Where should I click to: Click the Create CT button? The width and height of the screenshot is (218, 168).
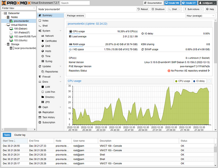click(189, 3)
